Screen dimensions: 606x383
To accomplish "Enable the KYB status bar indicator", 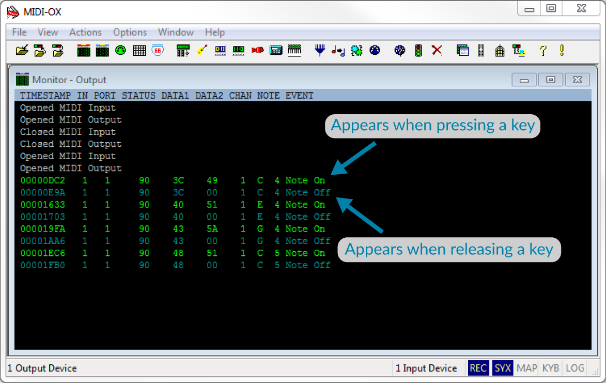I will 551,368.
